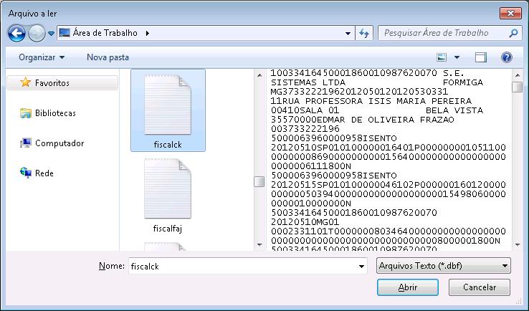Expand the Nome filename history dropdown
The image size is (529, 311).
click(x=361, y=266)
